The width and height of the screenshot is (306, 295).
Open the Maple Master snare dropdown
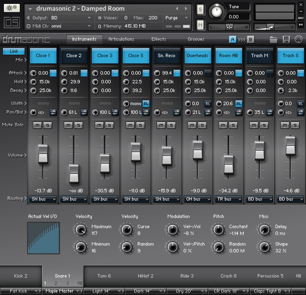point(62,291)
